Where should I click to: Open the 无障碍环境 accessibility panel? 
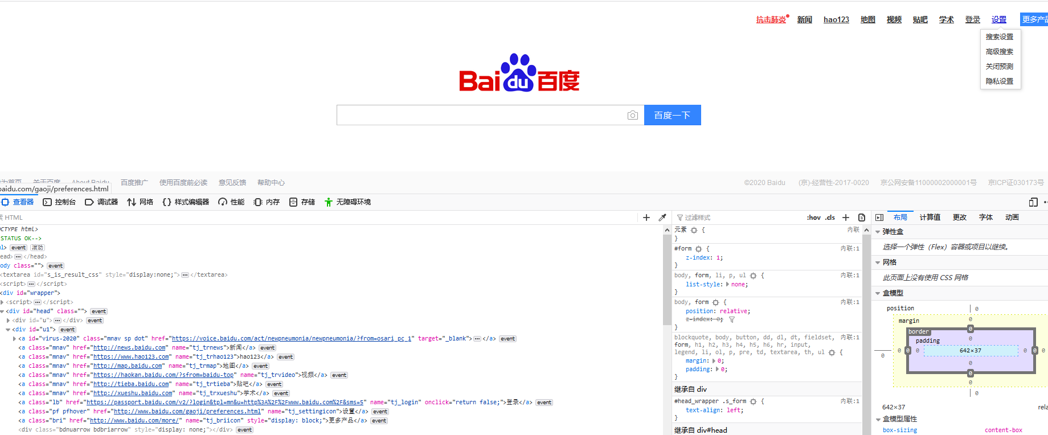[x=347, y=202]
